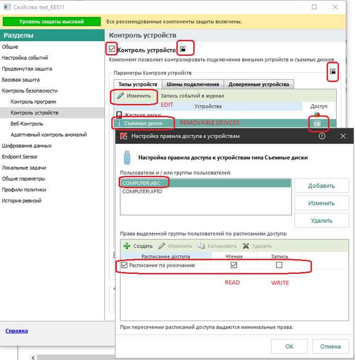
Task: Toggle the Контроль устройств component checkbox
Action: click(x=112, y=49)
